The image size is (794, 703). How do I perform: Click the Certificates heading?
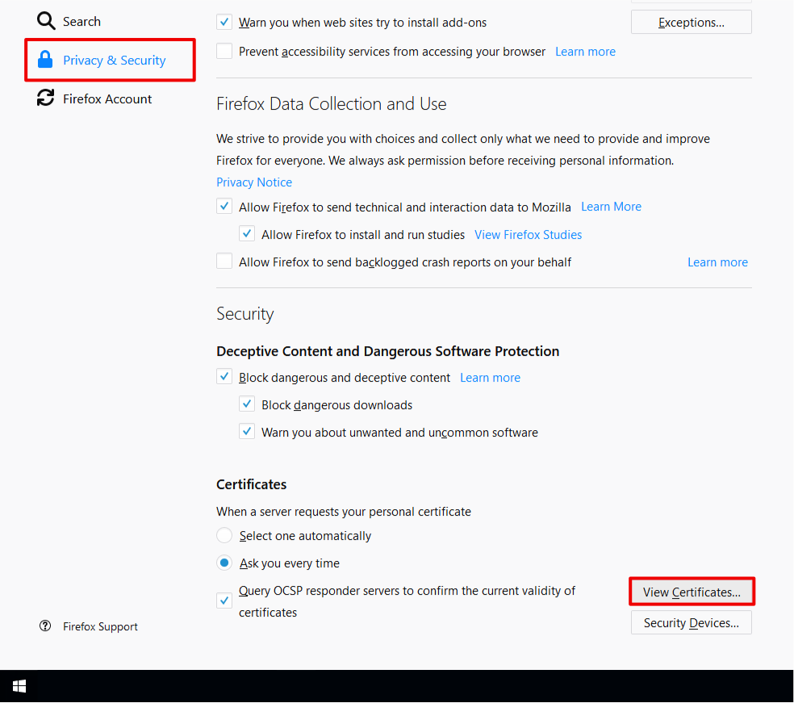[x=252, y=485]
